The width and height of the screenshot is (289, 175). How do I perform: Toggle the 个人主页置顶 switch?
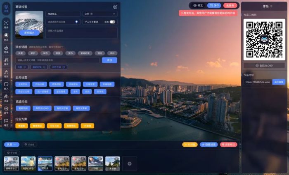point(112,22)
